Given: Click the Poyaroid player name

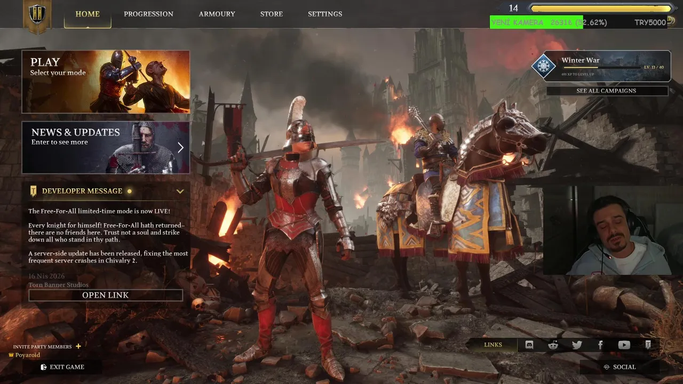Looking at the screenshot, I should [x=27, y=355].
